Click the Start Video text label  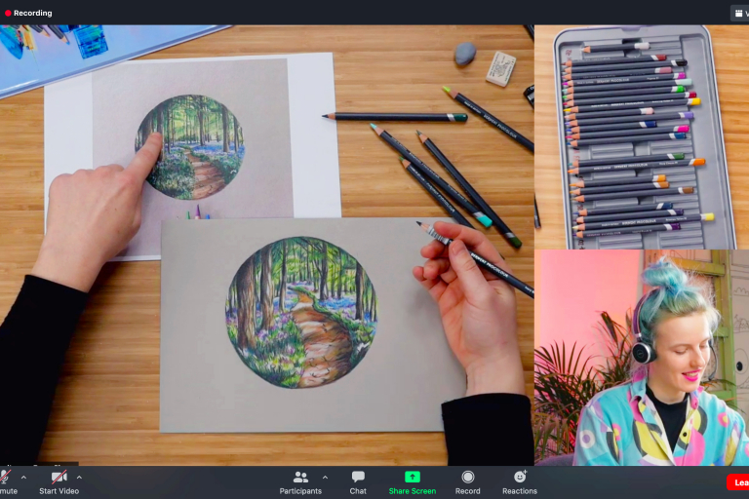(x=59, y=491)
